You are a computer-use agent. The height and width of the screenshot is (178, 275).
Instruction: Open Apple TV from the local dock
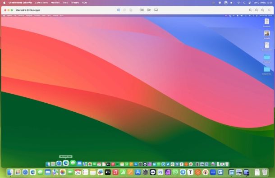(108, 172)
